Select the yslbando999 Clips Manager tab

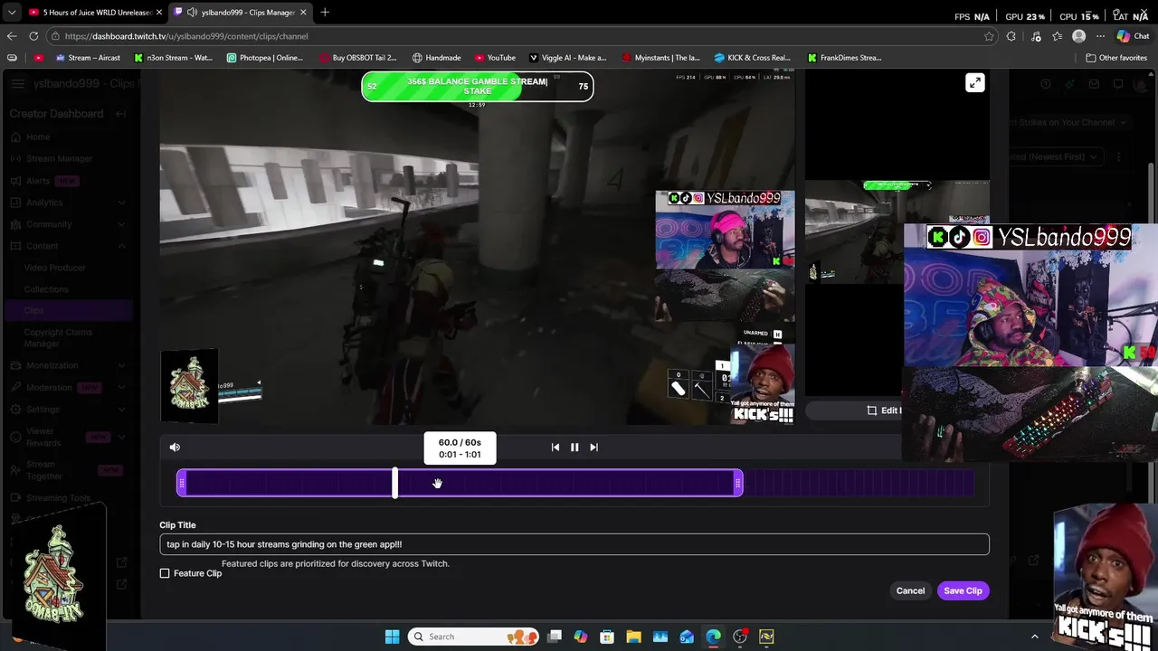click(242, 12)
